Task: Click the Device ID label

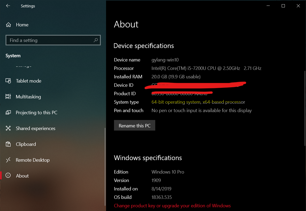Action: (124, 85)
